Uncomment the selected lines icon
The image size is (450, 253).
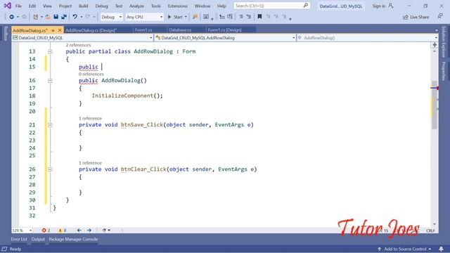click(x=249, y=17)
